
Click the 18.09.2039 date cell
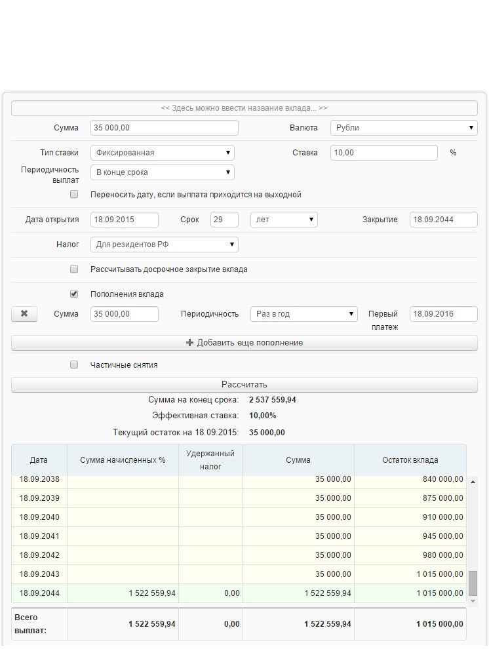coord(39,498)
